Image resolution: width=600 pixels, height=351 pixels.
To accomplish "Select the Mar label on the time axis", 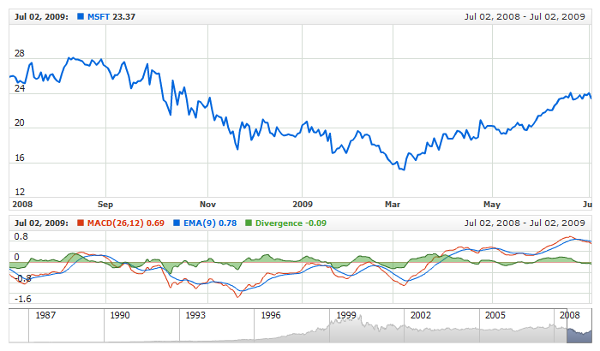I will tap(393, 205).
